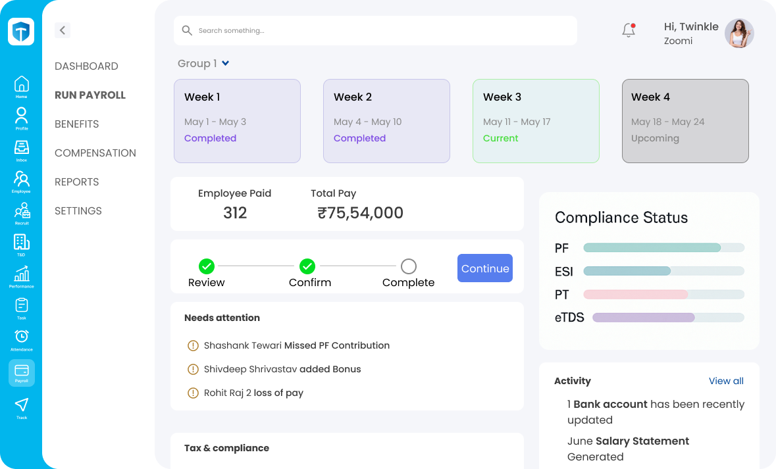The image size is (776, 469).
Task: Focus the Search something field
Action: point(375,31)
